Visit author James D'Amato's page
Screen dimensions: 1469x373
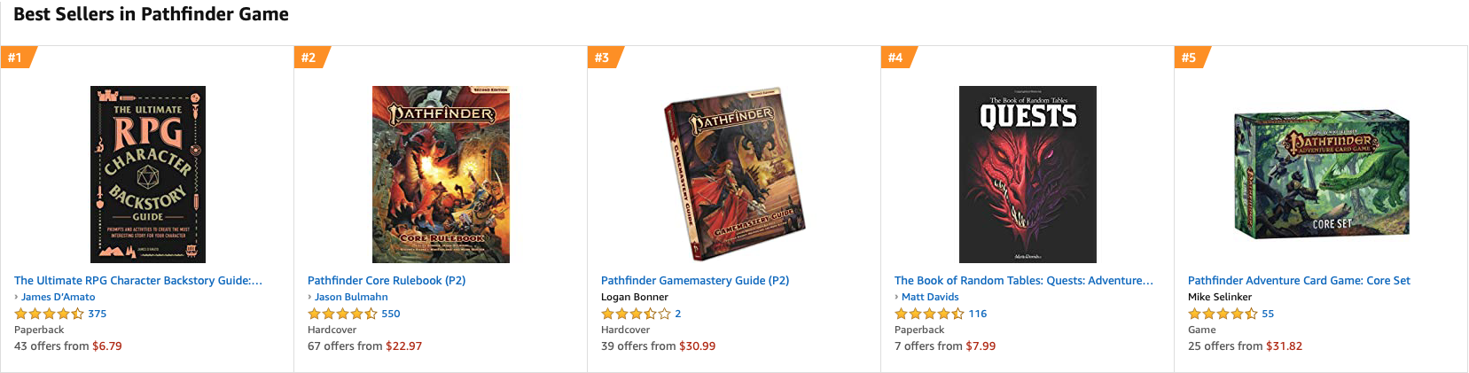58,298
